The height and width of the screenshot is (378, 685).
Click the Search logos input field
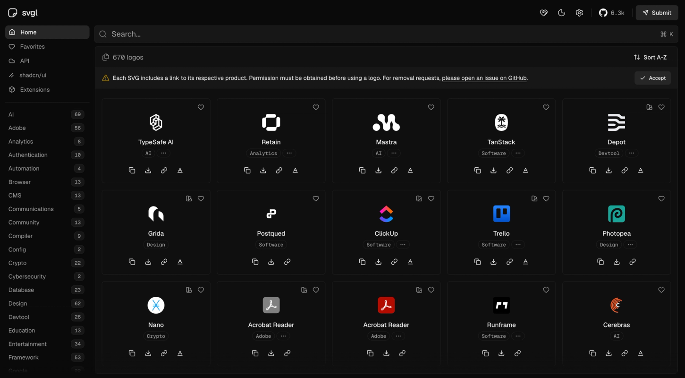point(386,34)
